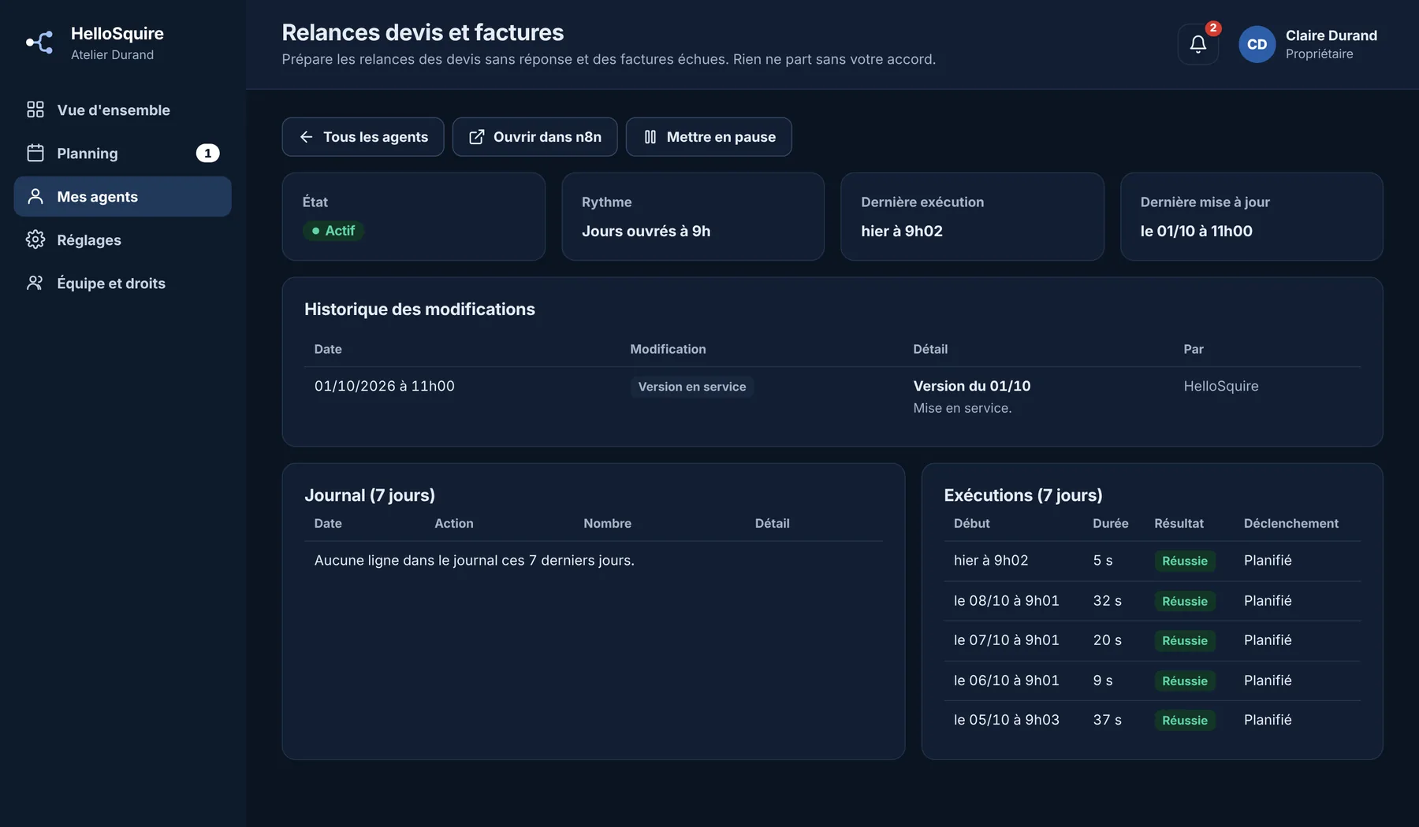Click the CD user avatar
Image resolution: width=1419 pixels, height=827 pixels.
(x=1257, y=44)
